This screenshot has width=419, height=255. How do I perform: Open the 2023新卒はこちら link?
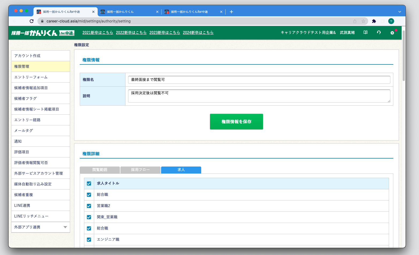[x=165, y=33]
